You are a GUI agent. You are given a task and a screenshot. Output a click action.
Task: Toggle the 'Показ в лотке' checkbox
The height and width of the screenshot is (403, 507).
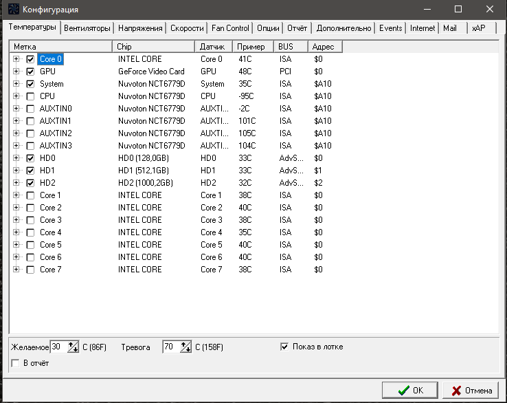[x=284, y=347]
